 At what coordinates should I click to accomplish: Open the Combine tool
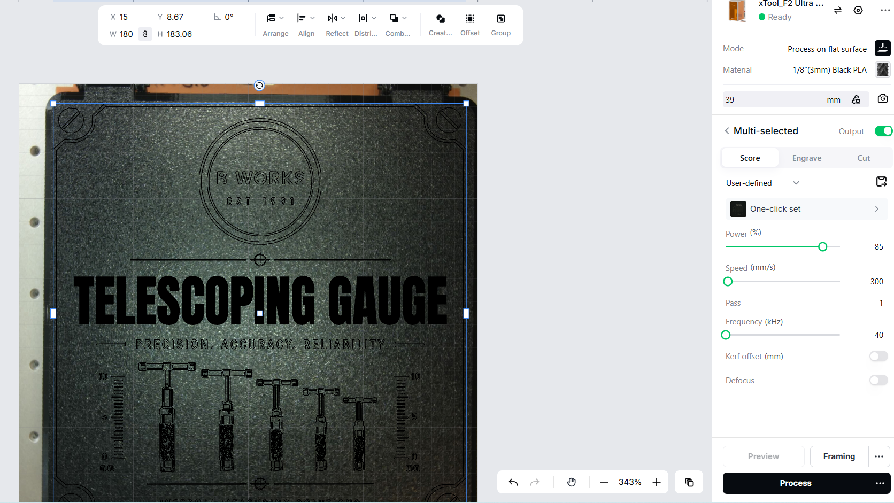pos(398,25)
